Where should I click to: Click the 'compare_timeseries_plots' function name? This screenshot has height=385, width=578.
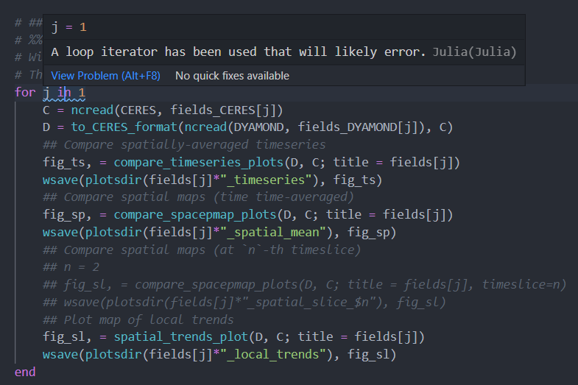coord(198,162)
